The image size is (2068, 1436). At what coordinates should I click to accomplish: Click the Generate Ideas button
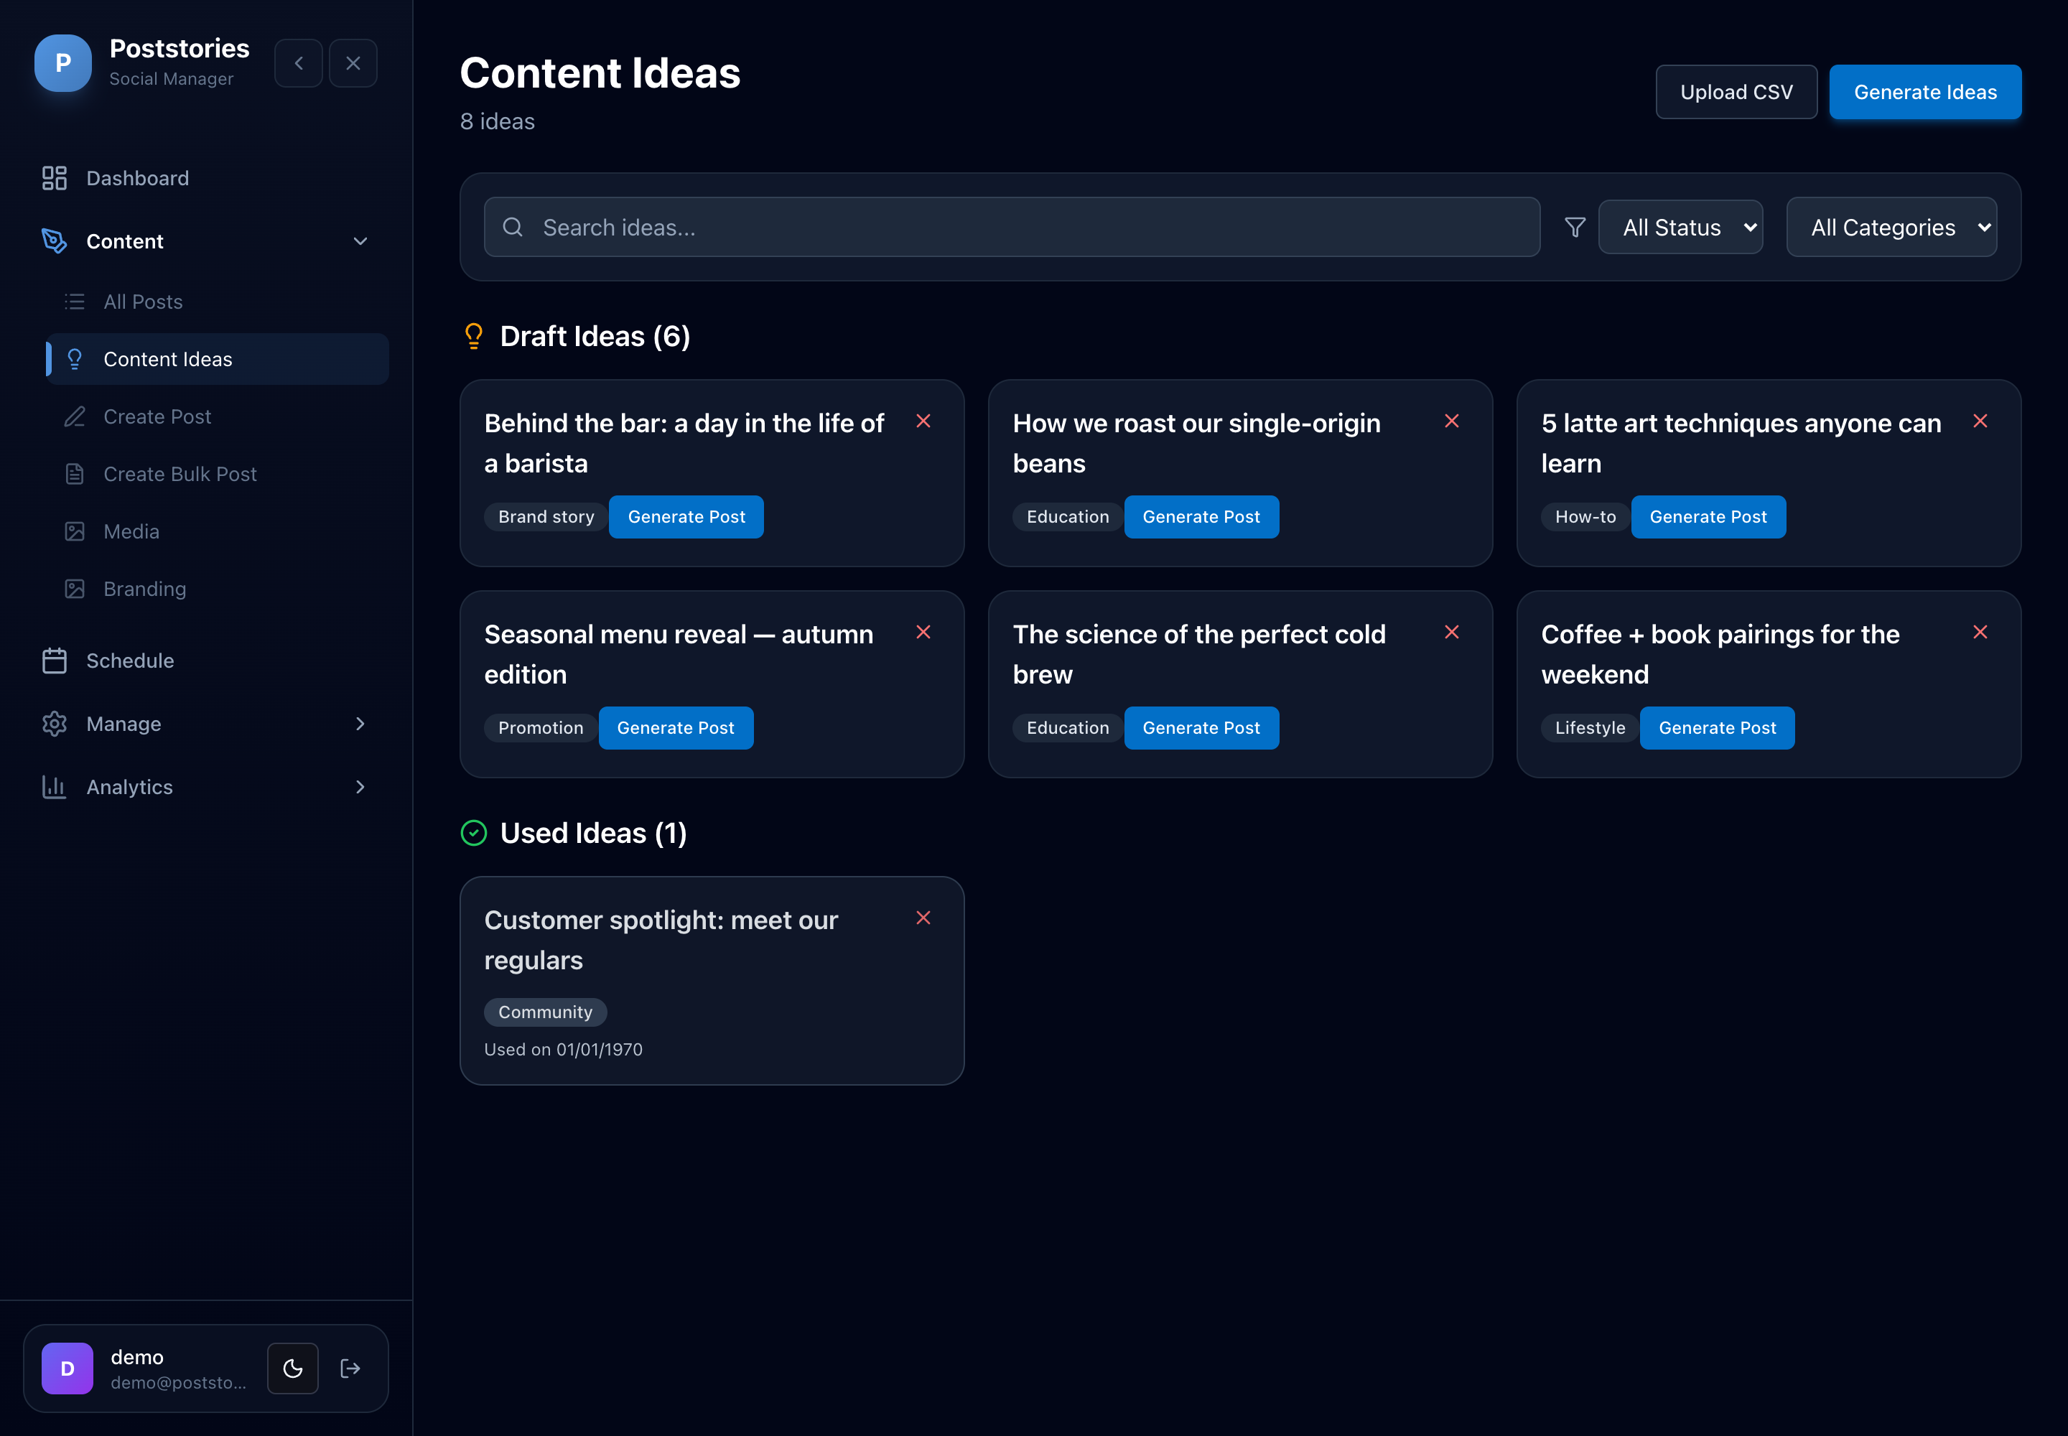pos(1925,92)
